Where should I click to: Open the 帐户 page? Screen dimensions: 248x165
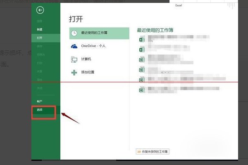40,101
